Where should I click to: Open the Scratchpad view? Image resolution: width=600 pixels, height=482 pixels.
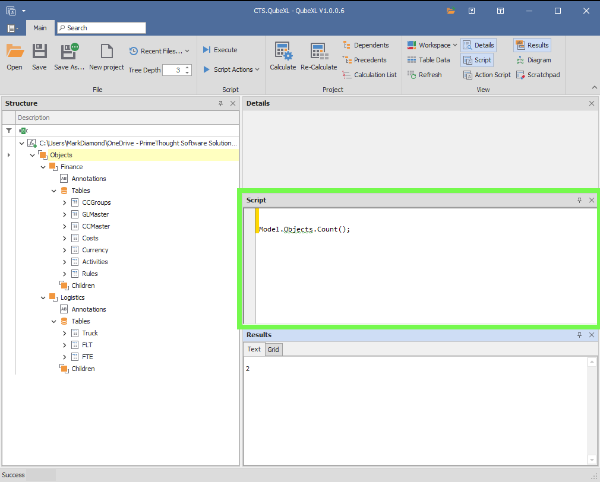pyautogui.click(x=538, y=75)
